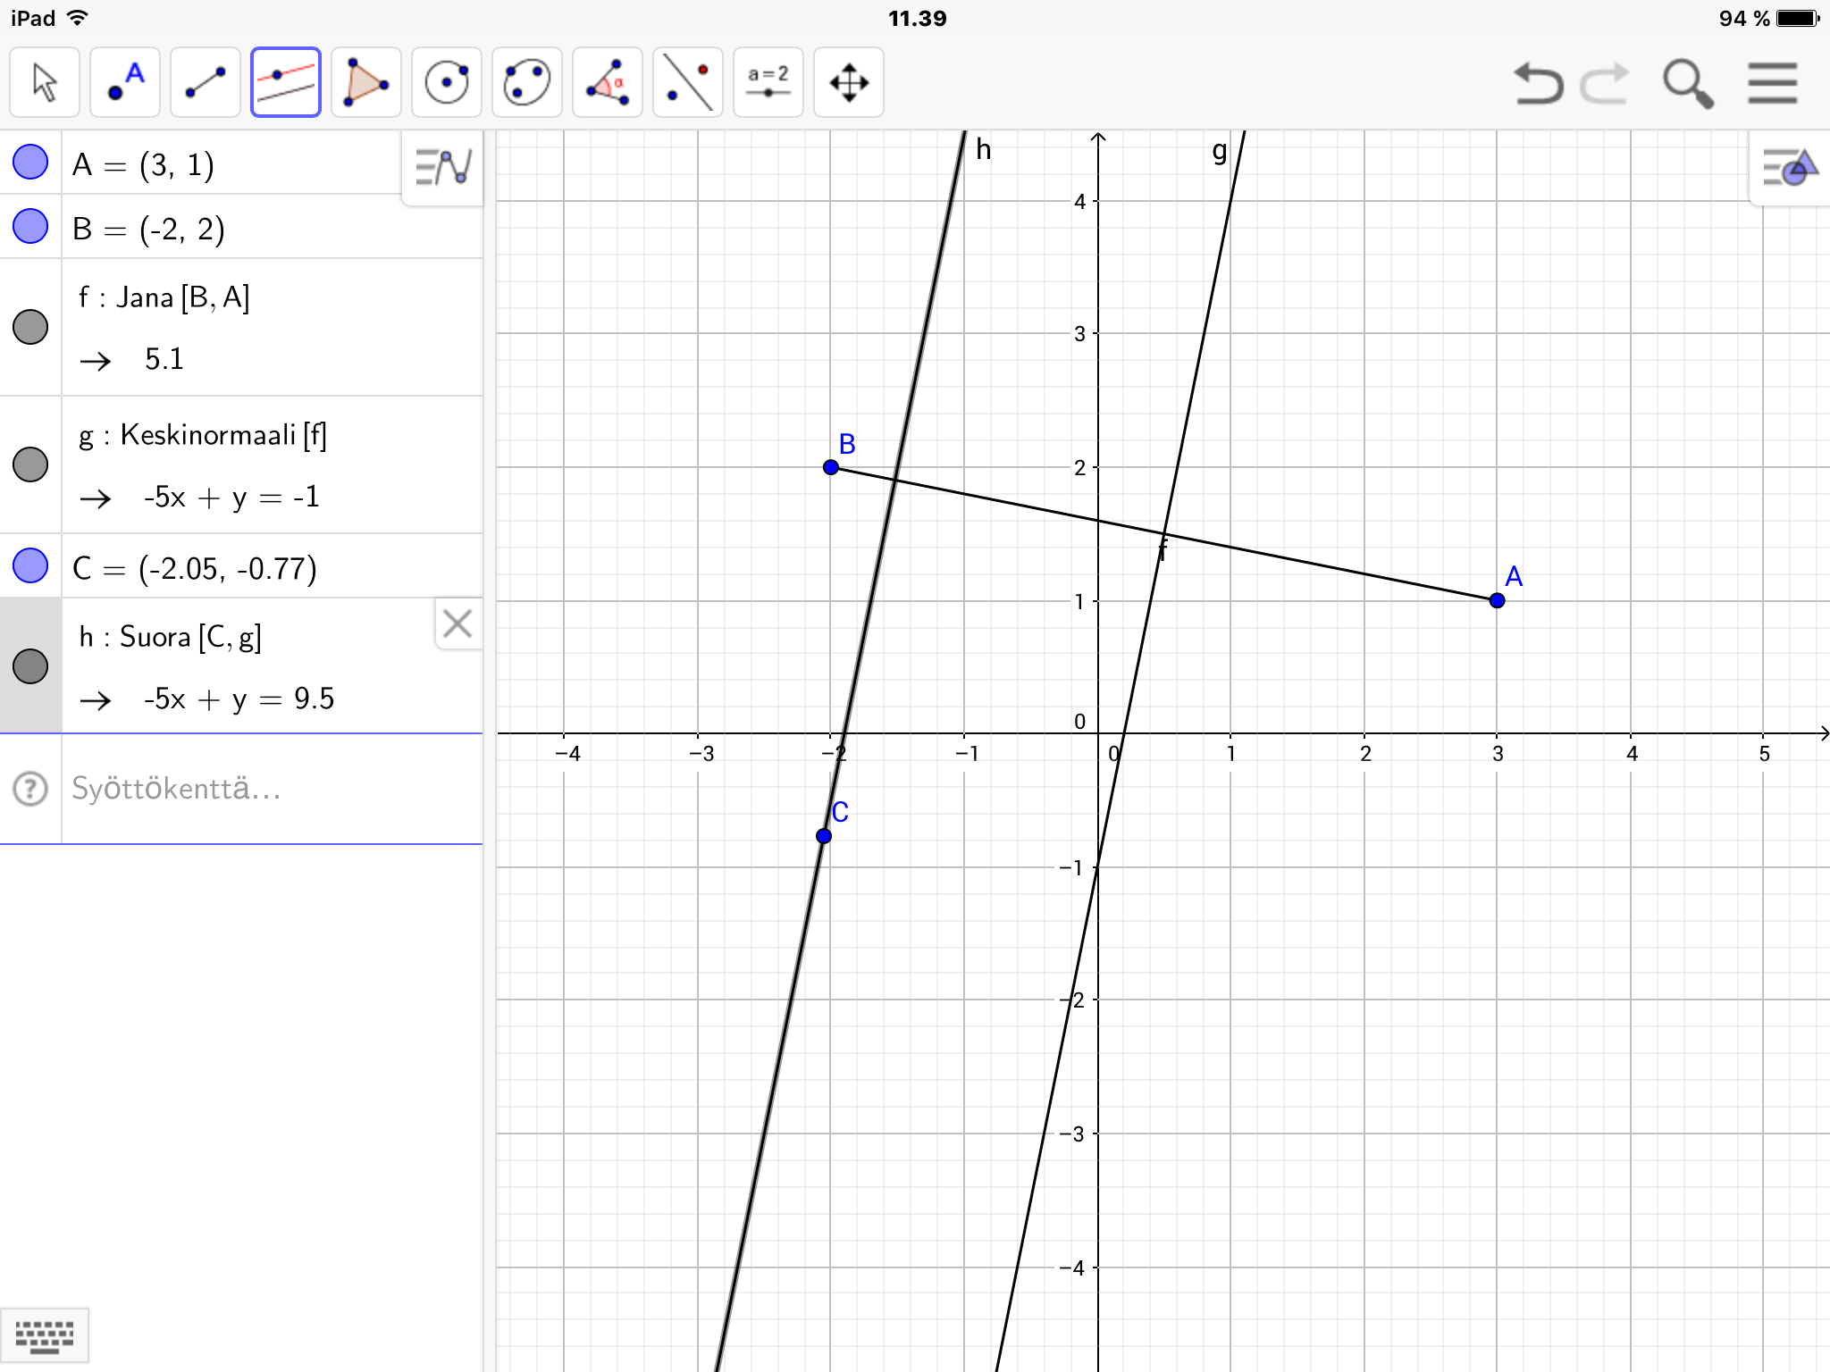Delete line h with X button
Screen dimensions: 1830x1372
click(x=457, y=623)
